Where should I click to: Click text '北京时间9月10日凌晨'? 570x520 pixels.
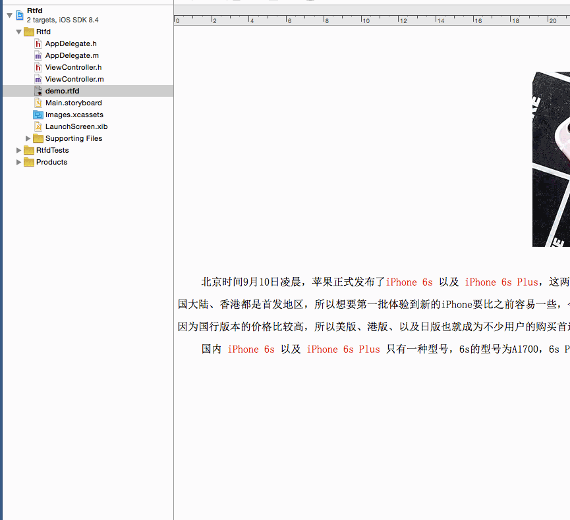[251, 282]
